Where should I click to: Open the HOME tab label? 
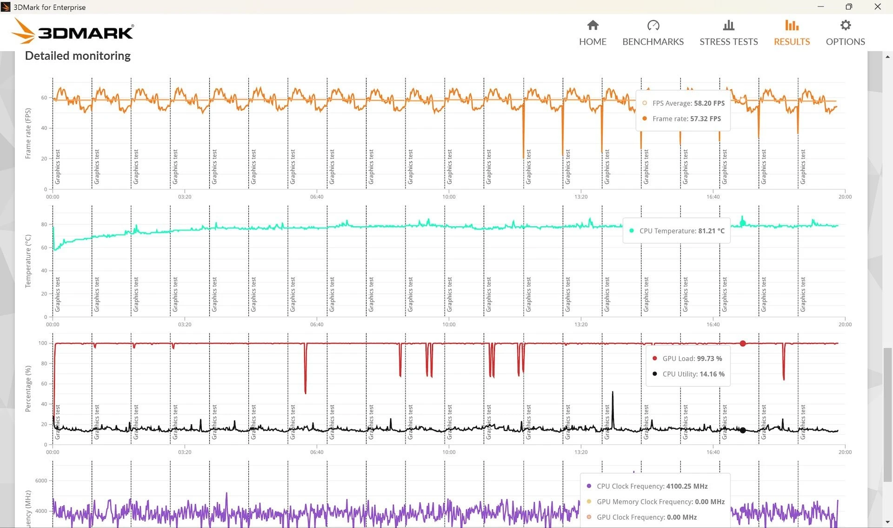pyautogui.click(x=593, y=42)
